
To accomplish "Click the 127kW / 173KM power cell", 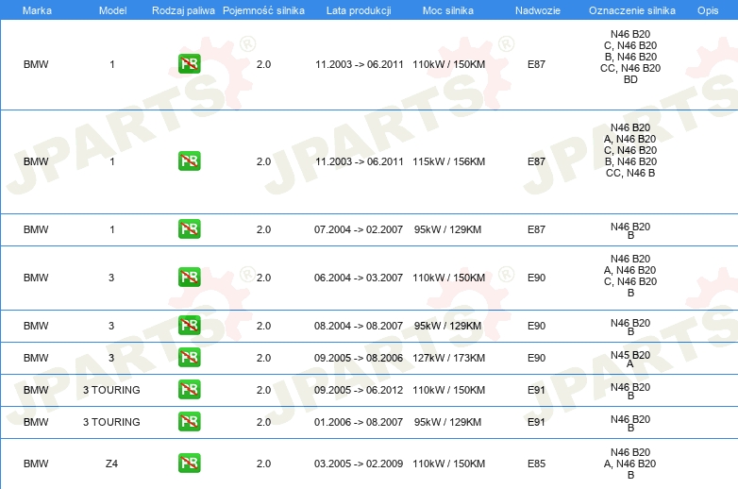I will point(448,358).
